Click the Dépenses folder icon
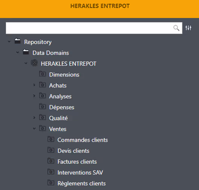The image size is (199, 190). pyautogui.click(x=42, y=107)
